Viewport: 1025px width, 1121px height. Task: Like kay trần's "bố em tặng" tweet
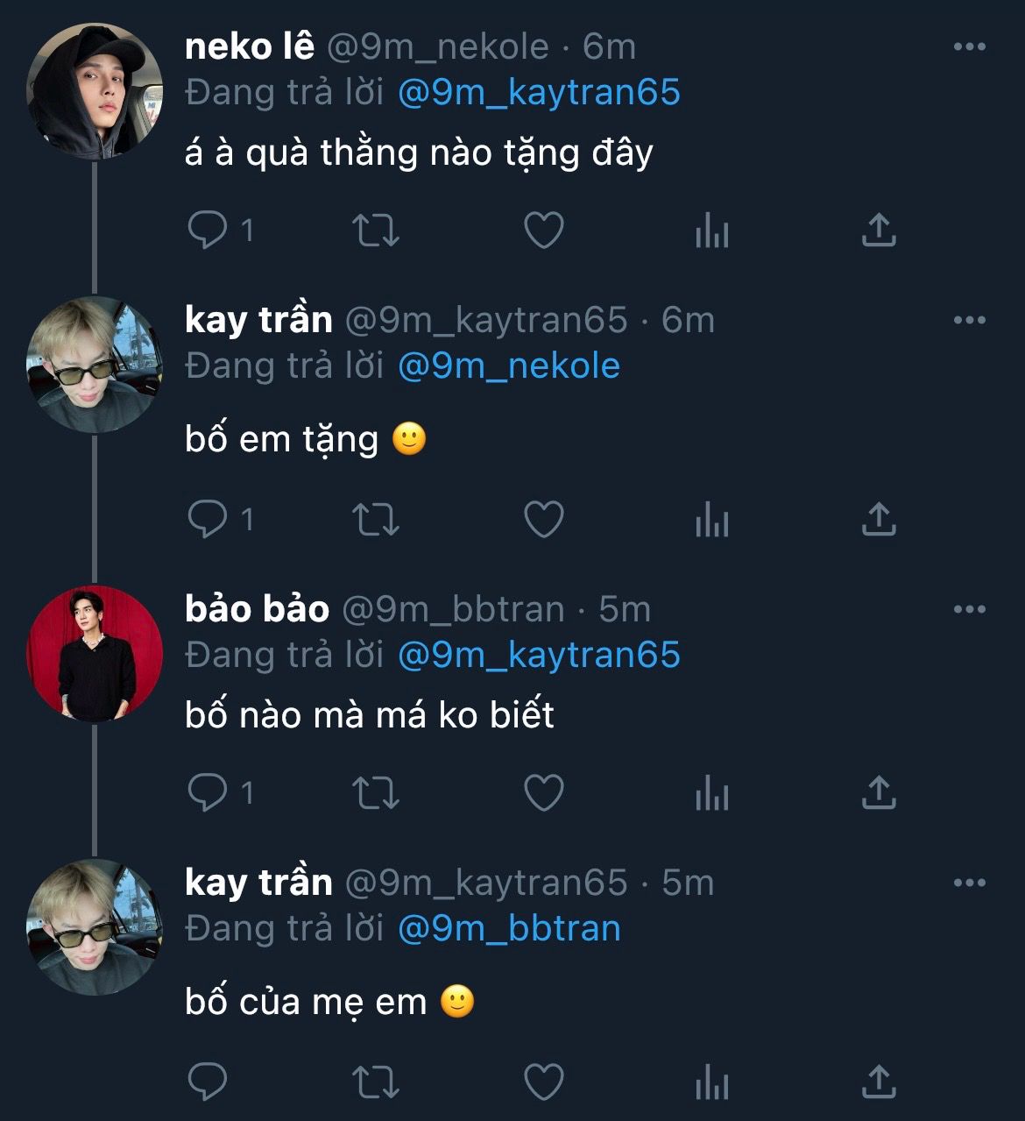pyautogui.click(x=543, y=520)
